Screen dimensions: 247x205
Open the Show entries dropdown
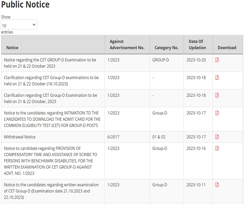pos(19,25)
